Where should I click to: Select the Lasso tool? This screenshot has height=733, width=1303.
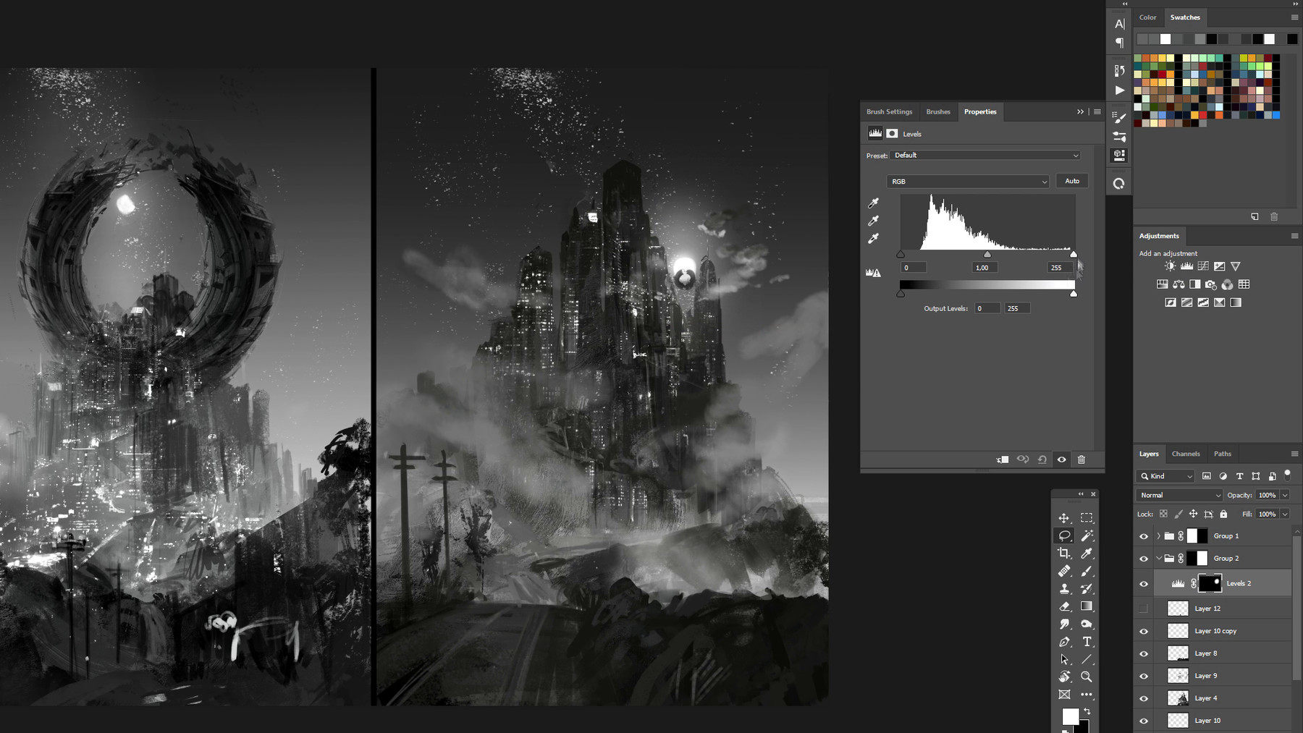tap(1064, 535)
